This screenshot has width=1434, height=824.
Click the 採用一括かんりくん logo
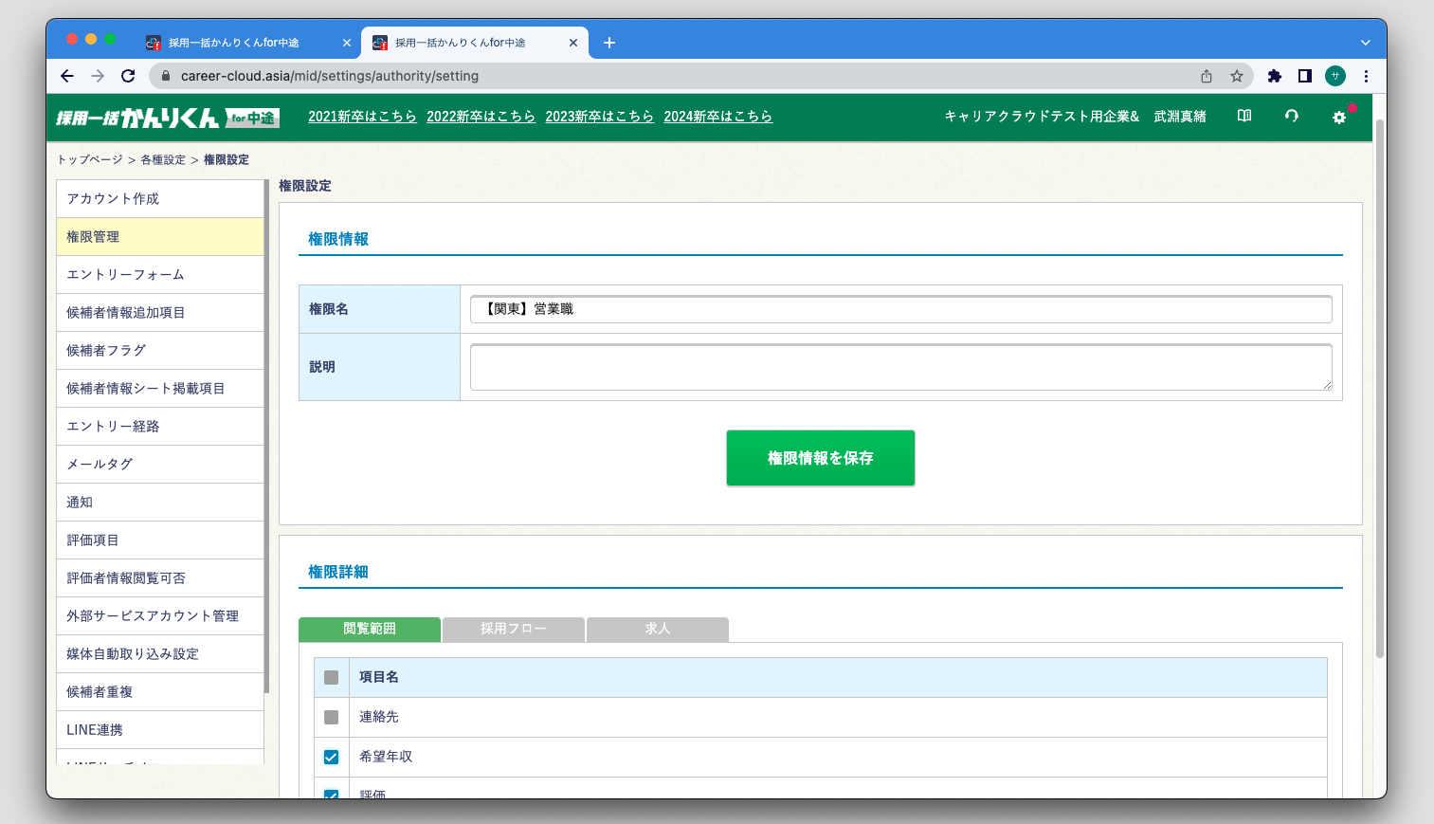[168, 118]
